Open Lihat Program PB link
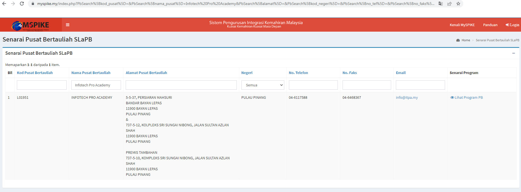The height and width of the screenshot is (192, 521). [469, 97]
